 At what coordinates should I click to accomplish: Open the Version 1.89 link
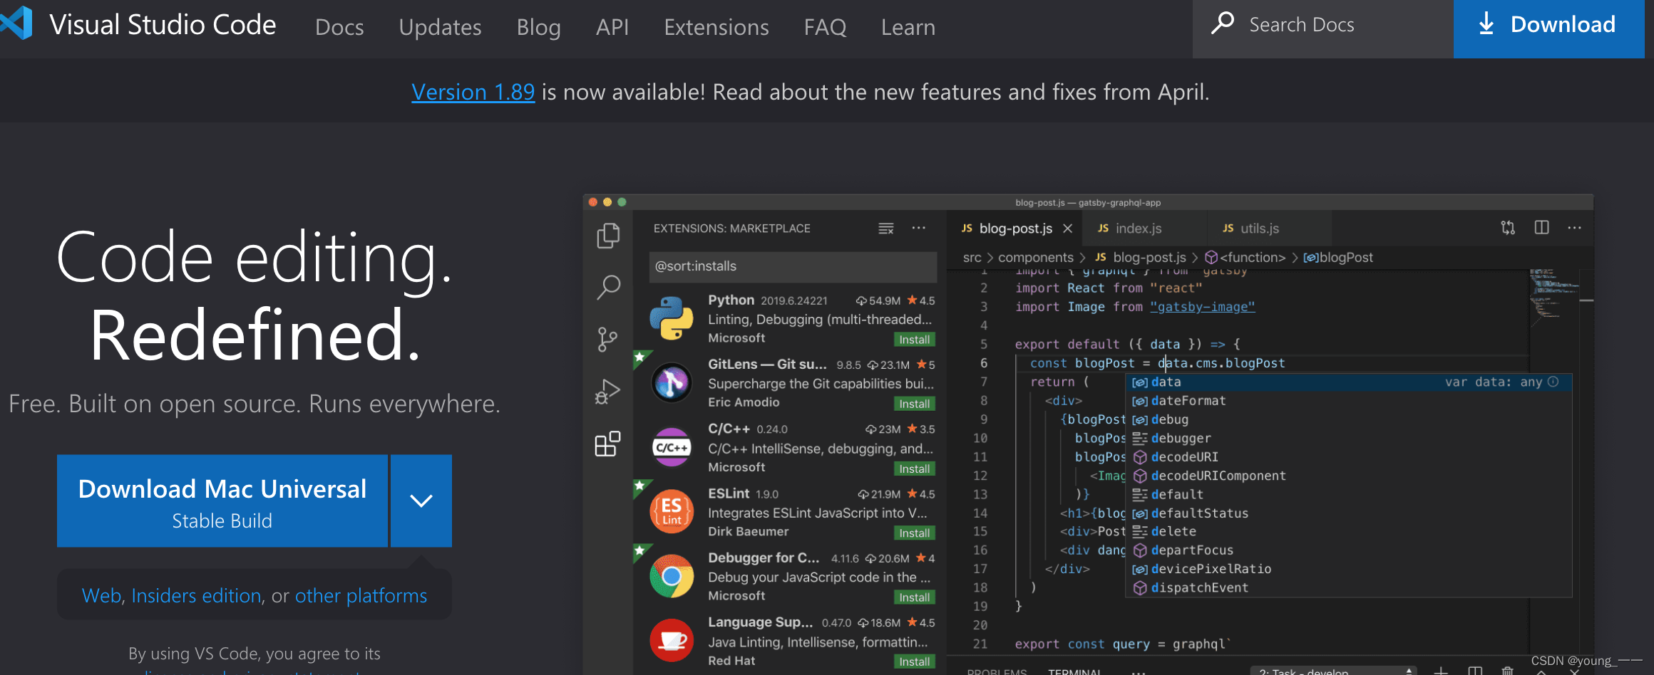[x=473, y=92]
